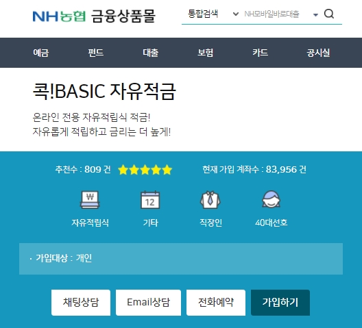Click the 금융상품몰 title link
This screenshot has height=328, width=362.
(x=123, y=16)
